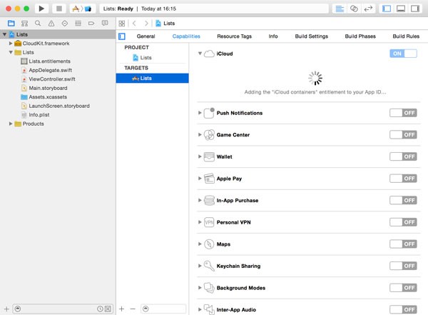Expand the CloudKit.framework group

point(11,43)
